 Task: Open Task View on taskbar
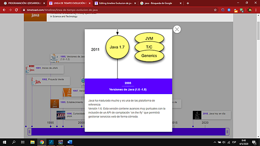coord(23,142)
